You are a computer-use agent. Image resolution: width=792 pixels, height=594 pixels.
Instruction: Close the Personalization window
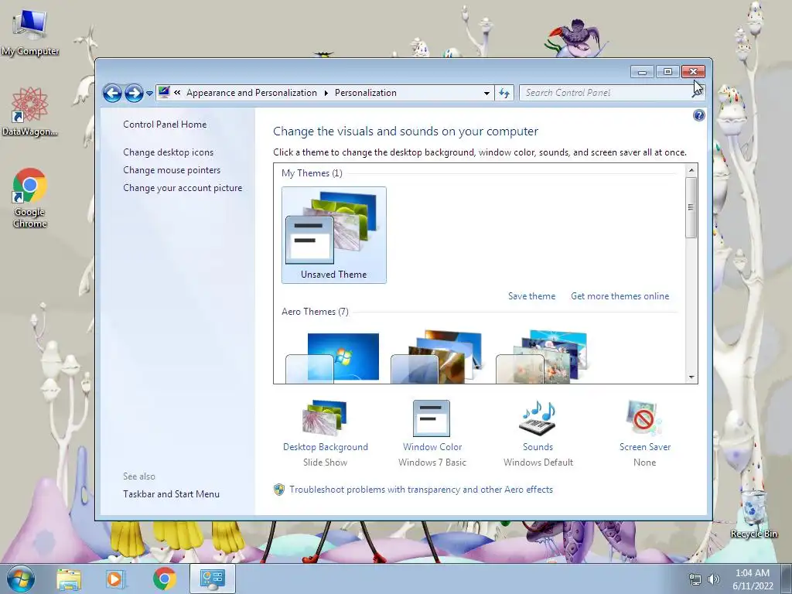693,72
